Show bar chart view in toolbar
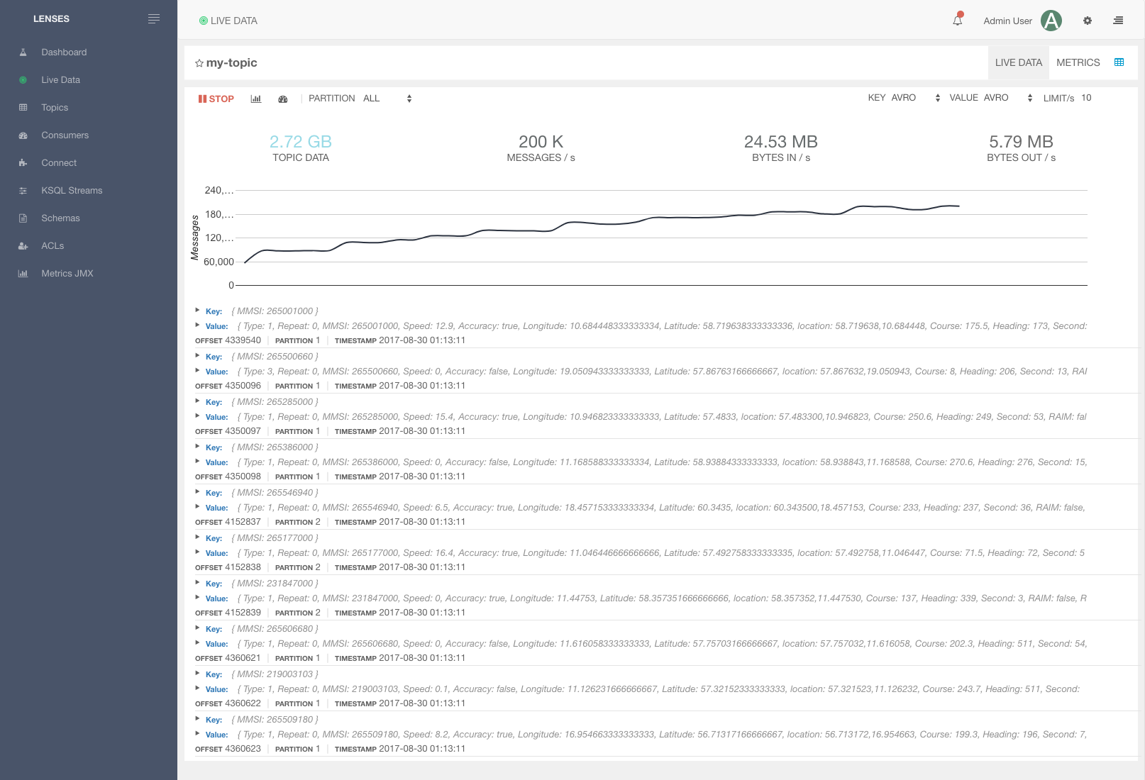The width and height of the screenshot is (1145, 780). [256, 99]
